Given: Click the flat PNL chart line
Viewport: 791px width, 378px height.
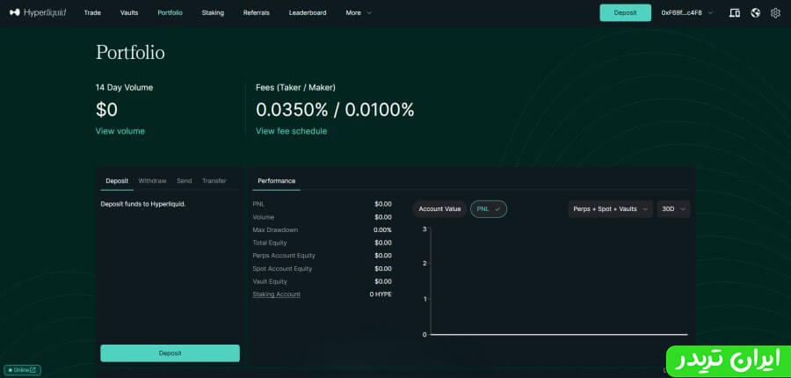Looking at the screenshot, I should tap(559, 335).
